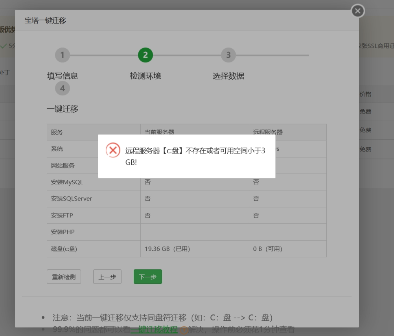
Task: Click the 宝塔一键迁移 dialog title
Action: (x=45, y=20)
